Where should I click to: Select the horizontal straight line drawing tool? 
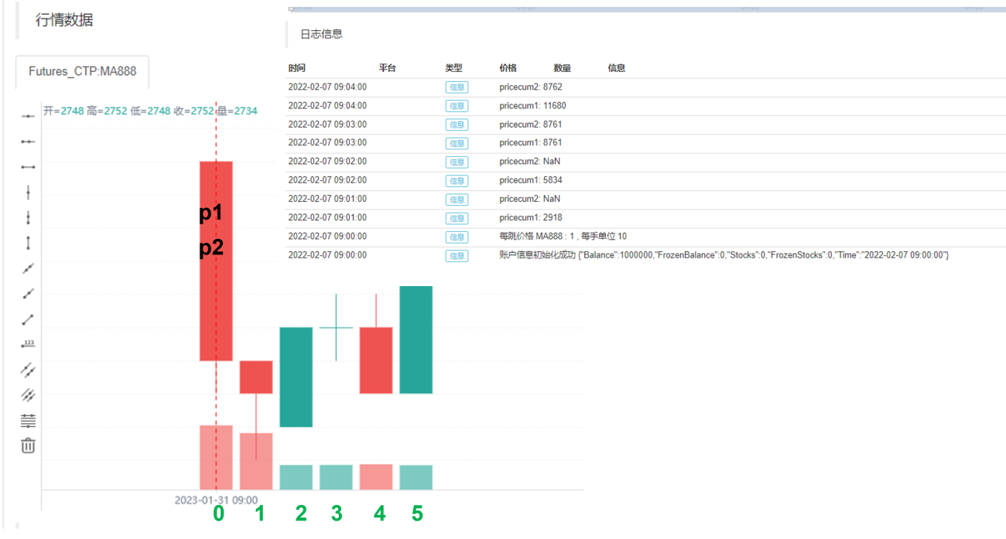tap(28, 116)
